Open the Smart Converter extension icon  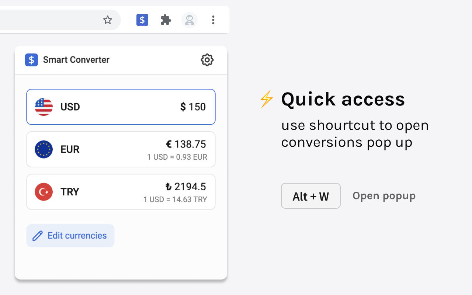(142, 20)
